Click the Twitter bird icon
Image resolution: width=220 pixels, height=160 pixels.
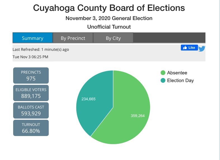(x=202, y=49)
